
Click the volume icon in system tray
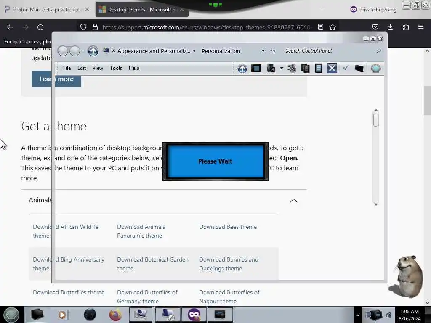tap(388, 315)
